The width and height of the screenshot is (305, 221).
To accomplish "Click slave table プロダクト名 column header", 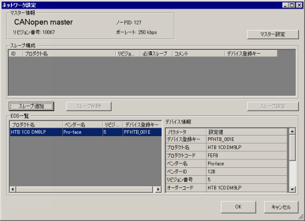I will pyautogui.click(x=69, y=54).
